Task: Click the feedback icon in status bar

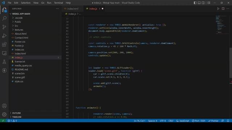Action: (223, 121)
